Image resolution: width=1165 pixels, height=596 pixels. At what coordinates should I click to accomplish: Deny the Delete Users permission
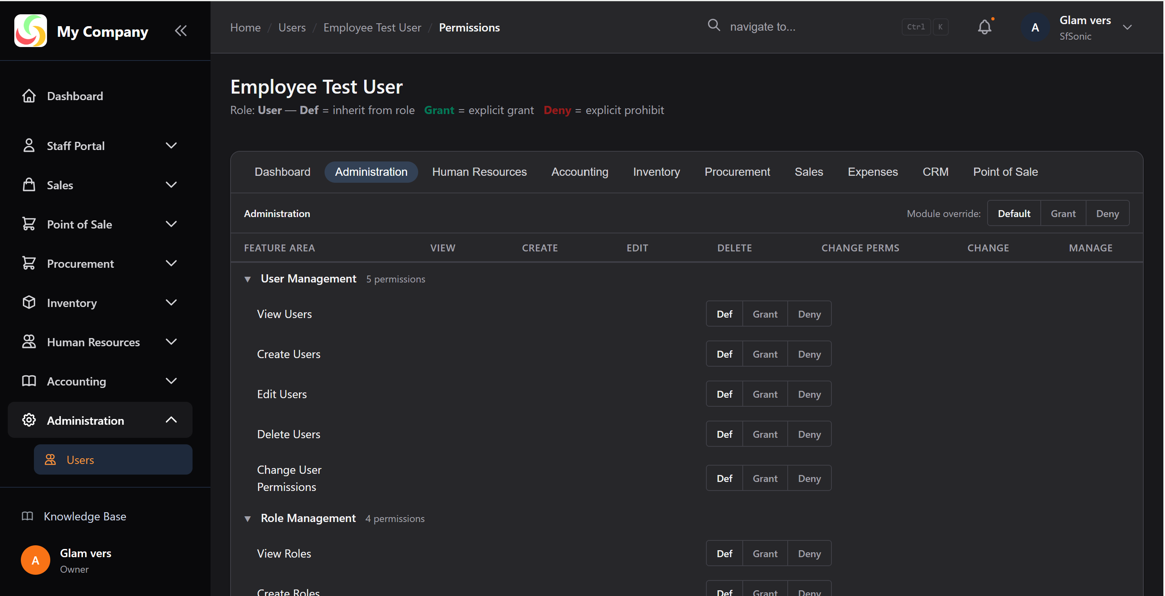(x=809, y=434)
